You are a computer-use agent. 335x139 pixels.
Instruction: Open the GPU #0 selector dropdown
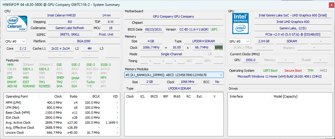[239, 41]
